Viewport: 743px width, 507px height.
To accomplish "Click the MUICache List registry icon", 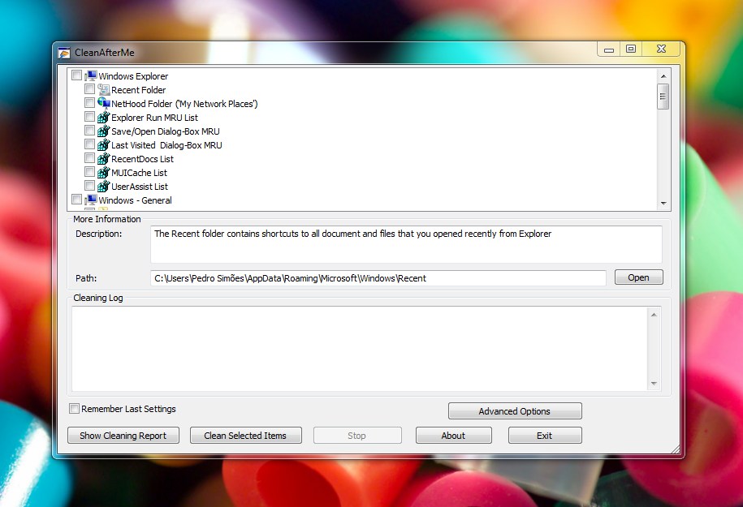I will pyautogui.click(x=103, y=172).
